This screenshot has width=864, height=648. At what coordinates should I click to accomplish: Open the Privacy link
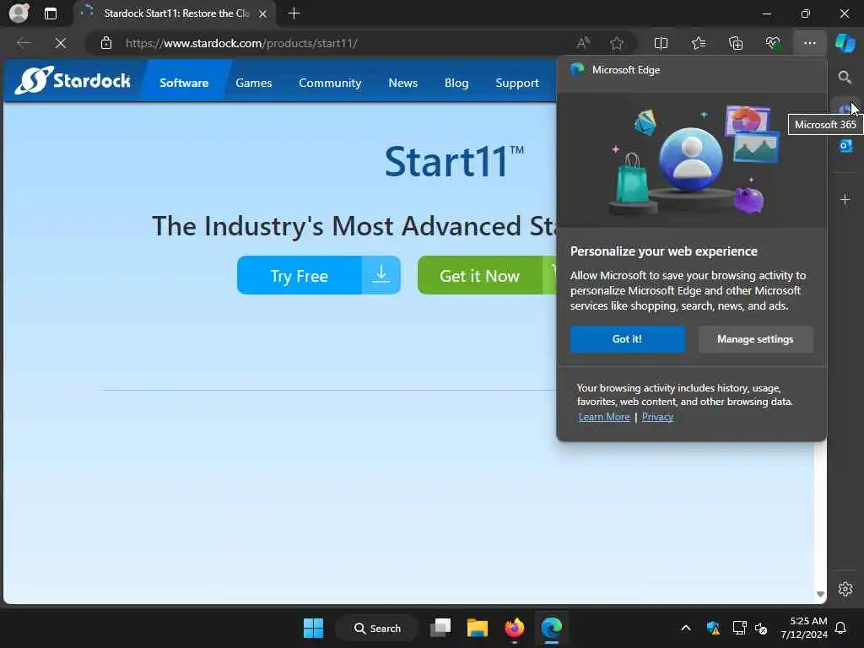pos(657,417)
